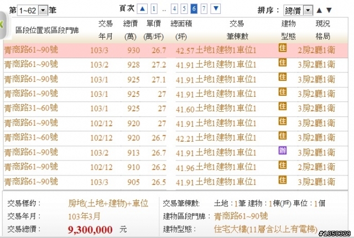Viewport: 354px width, 238px height.
Task: Click 9,300,000 total price in details
Action: [x=90, y=230]
